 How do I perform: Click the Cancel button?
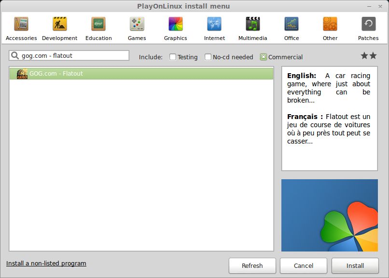click(x=304, y=265)
